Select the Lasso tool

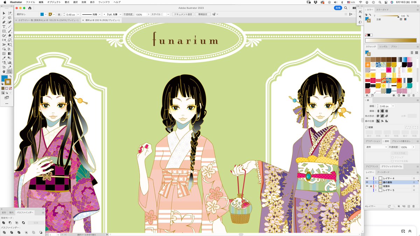pos(10,18)
